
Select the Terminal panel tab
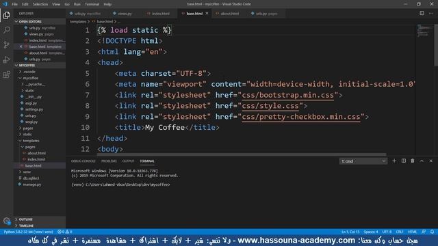(147, 161)
